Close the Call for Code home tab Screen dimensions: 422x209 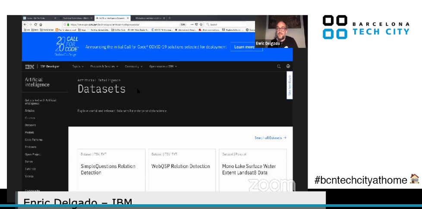coord(55,18)
